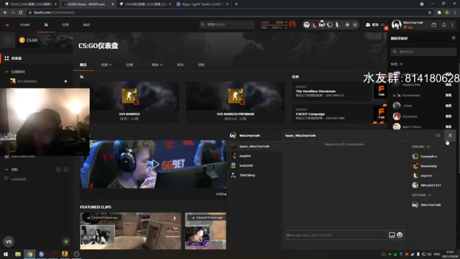
Task: Open the clip created 3 hours ago
Action: coord(131,231)
